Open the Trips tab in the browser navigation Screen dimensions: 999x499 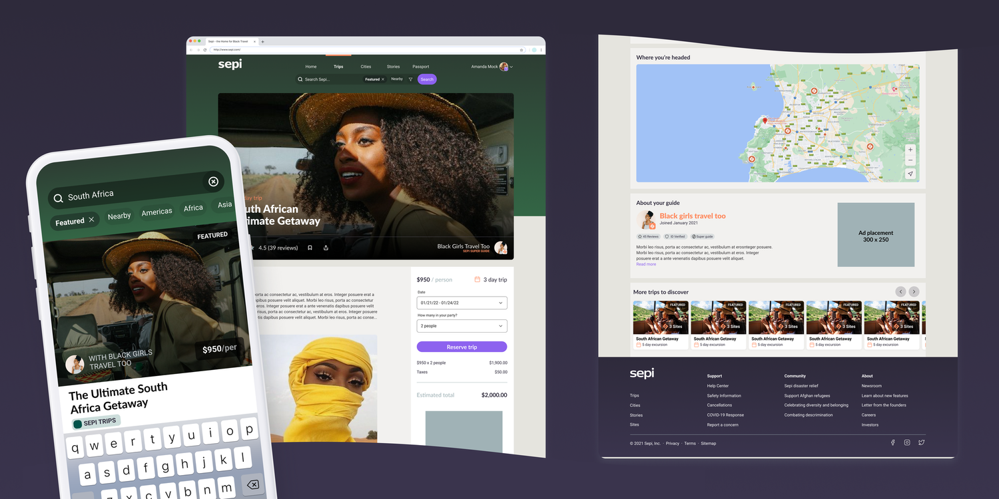click(338, 67)
